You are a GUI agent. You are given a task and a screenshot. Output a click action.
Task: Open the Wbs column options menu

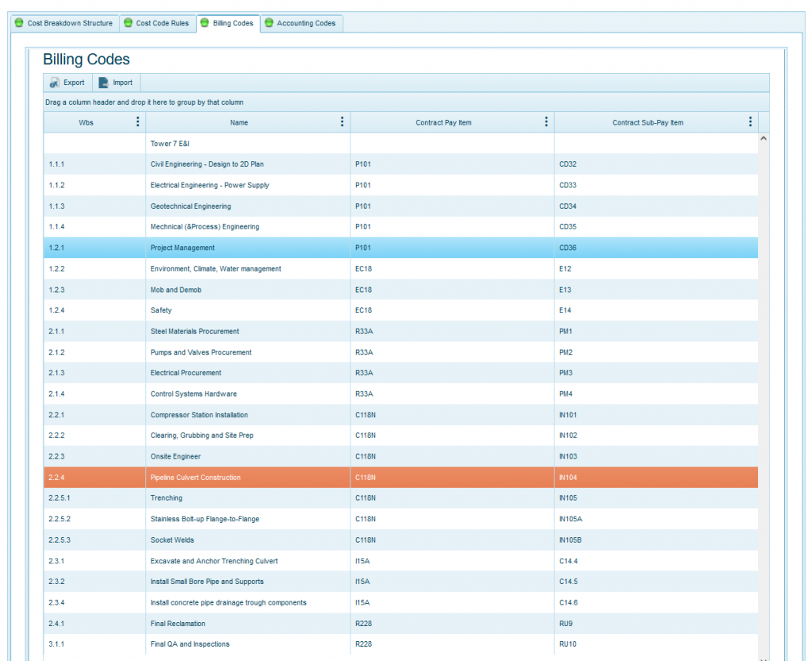138,122
